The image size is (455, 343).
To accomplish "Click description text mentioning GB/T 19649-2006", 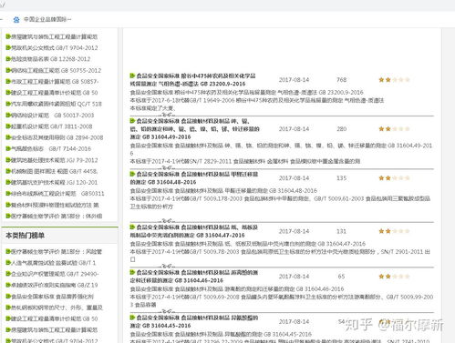I will coord(257,100).
